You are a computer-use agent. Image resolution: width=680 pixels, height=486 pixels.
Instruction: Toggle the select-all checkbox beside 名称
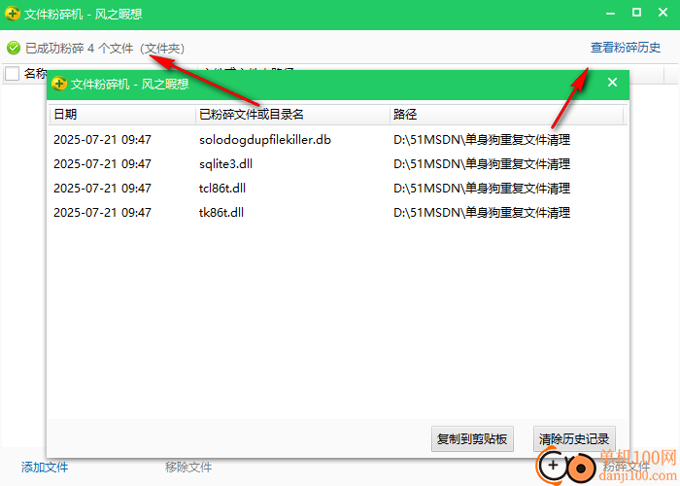[x=12, y=73]
